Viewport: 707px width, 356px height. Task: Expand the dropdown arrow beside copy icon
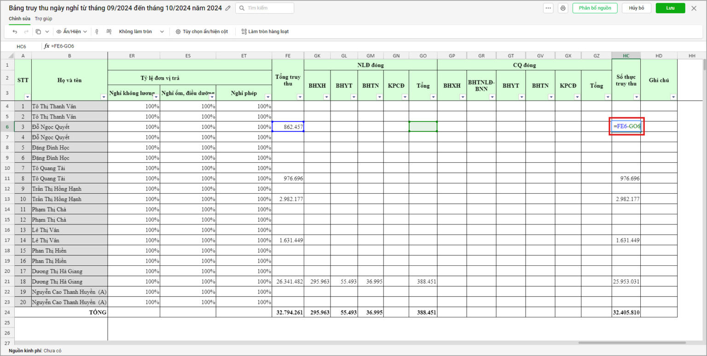[47, 32]
